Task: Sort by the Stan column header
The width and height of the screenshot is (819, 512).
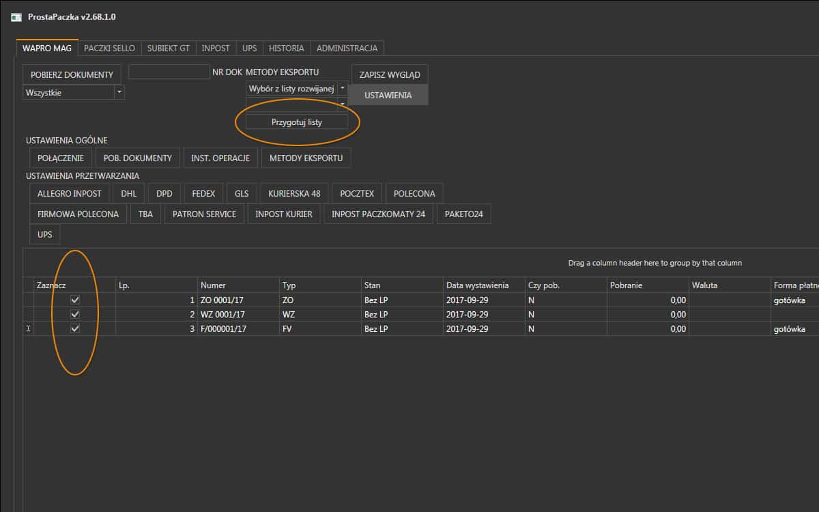Action: (x=402, y=285)
